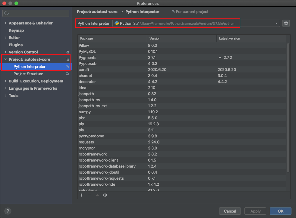Image resolution: width=296 pixels, height=218 pixels.
Task: Select the robotframework-databaselibrary package row
Action: 182,166
